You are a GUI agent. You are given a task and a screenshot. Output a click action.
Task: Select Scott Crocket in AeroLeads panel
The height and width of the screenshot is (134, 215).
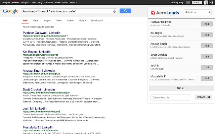pyautogui.click(x=159, y=55)
